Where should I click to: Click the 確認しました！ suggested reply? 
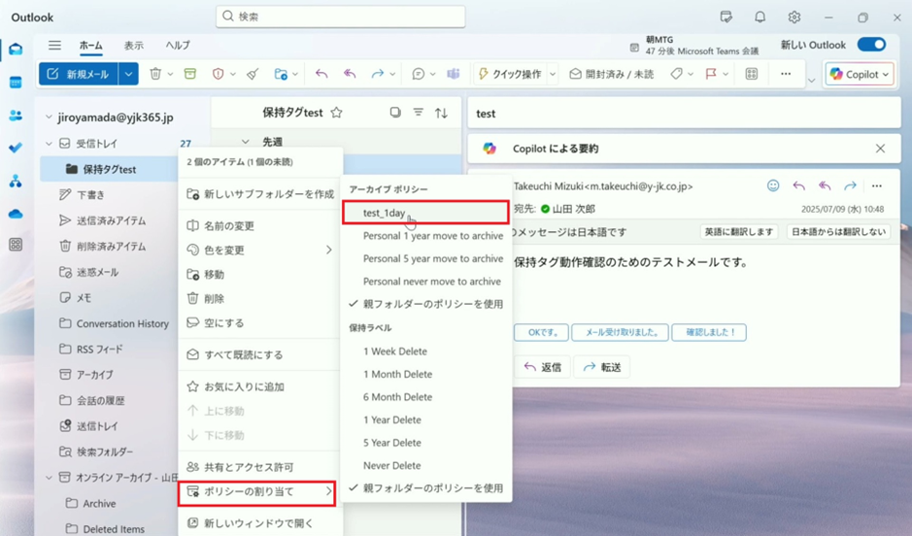(x=709, y=332)
